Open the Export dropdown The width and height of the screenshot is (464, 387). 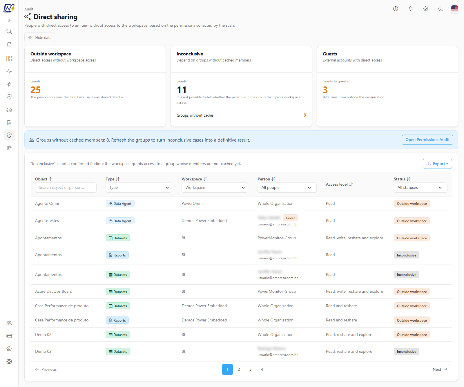[437, 164]
